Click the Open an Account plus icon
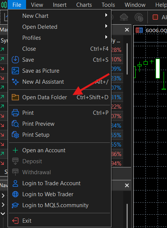This screenshot has width=167, height=228. 15,150
